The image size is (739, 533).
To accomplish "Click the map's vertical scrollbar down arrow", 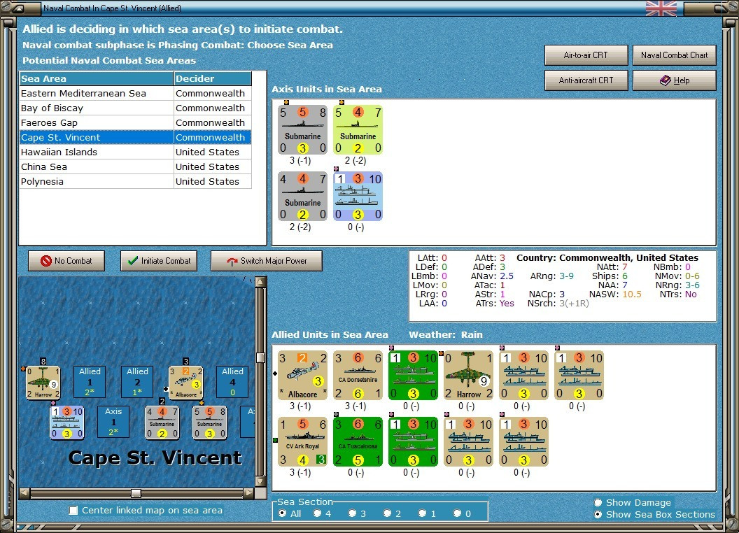I will point(260,482).
